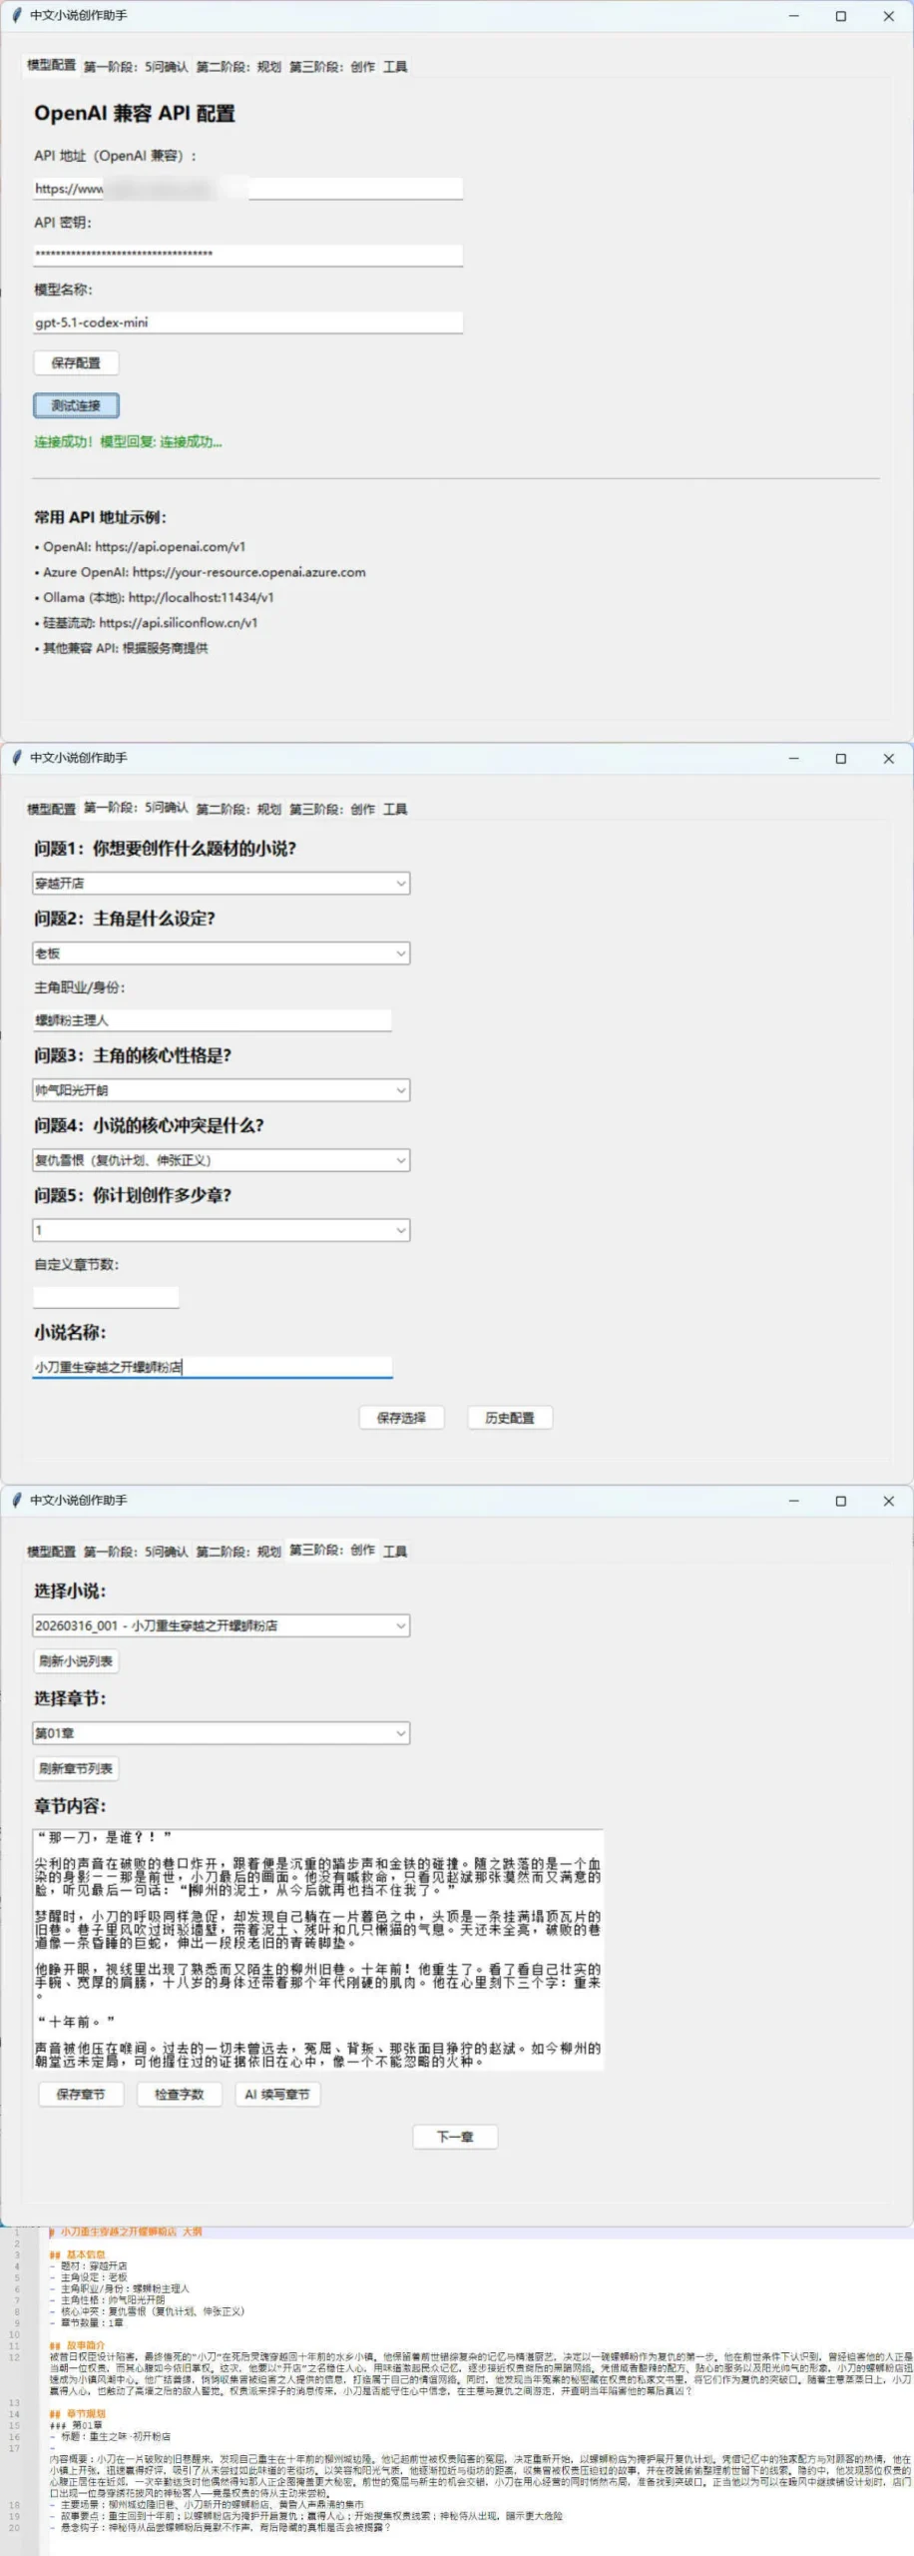Expand the 核心冲突 dropdown showing 复仇雪恨
This screenshot has width=914, height=2556.
pyautogui.click(x=221, y=1160)
